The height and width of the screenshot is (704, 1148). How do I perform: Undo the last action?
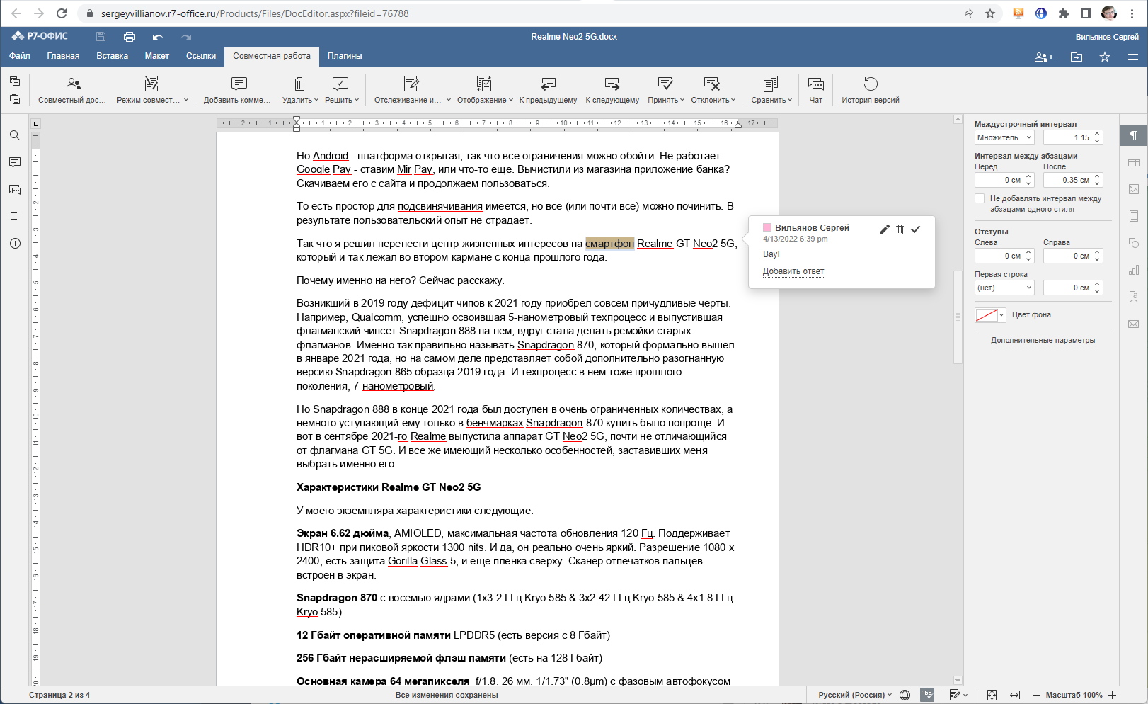tap(158, 37)
